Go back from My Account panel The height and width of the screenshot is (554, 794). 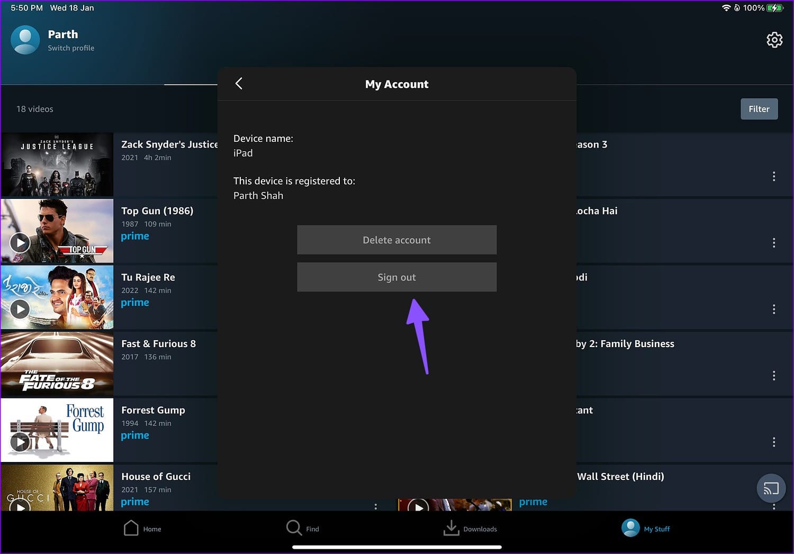coord(239,84)
